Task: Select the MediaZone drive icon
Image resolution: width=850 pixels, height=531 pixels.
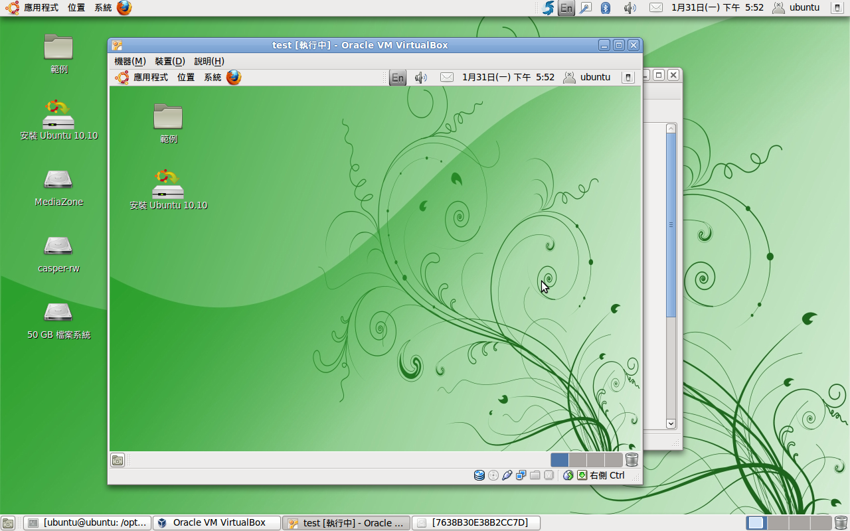Action: click(59, 188)
